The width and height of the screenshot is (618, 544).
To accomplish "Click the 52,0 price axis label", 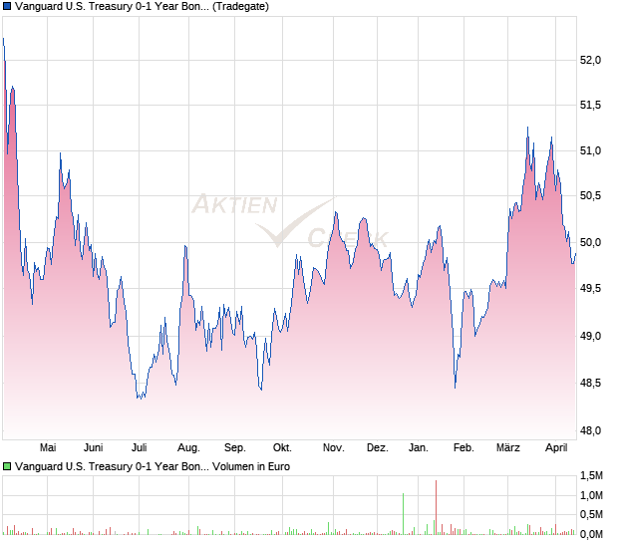I will click(x=591, y=60).
